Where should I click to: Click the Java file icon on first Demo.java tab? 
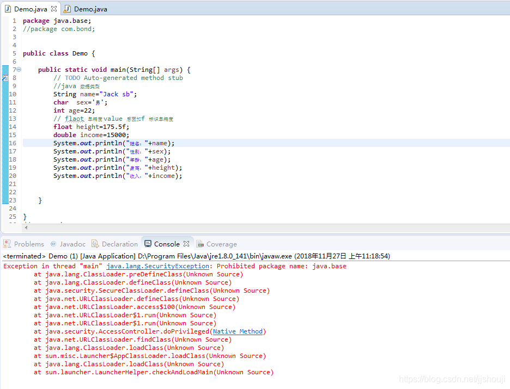(8, 9)
